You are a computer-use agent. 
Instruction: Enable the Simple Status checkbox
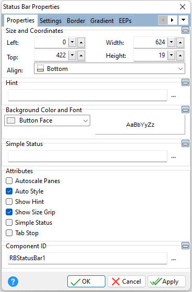[x=9, y=222]
